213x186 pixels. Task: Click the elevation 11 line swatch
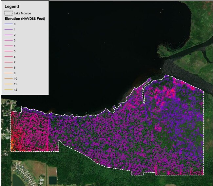pos(9,84)
